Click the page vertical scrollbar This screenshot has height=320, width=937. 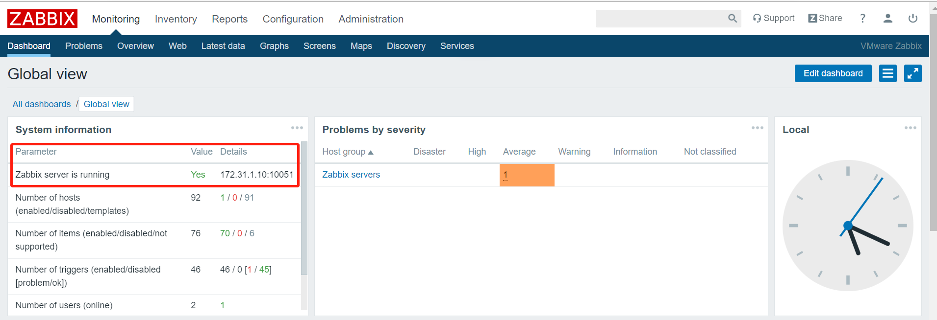tap(933, 122)
